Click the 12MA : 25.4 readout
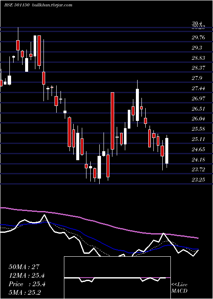 click(x=27, y=276)
